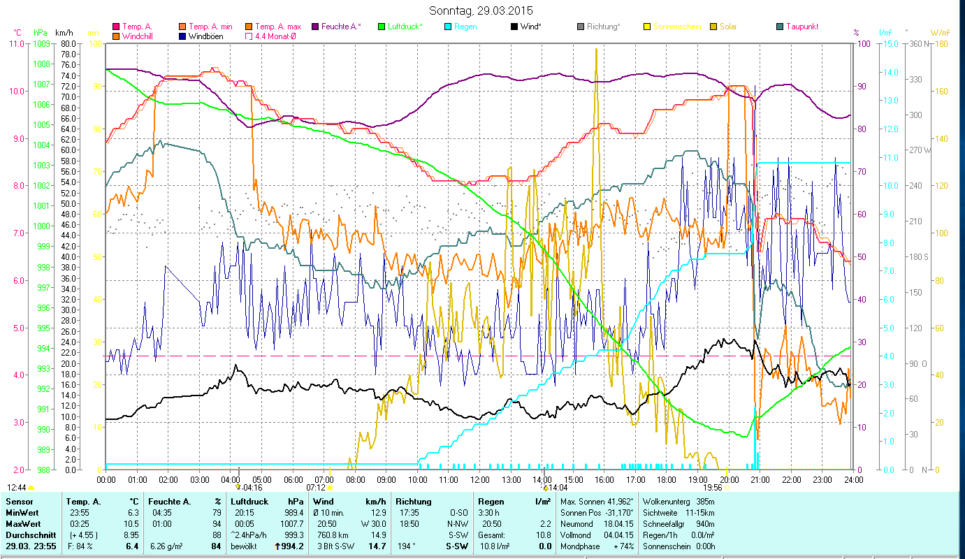Image resolution: width=965 pixels, height=559 pixels.
Task: Click the 'Windböen' legend label
Action: [206, 36]
